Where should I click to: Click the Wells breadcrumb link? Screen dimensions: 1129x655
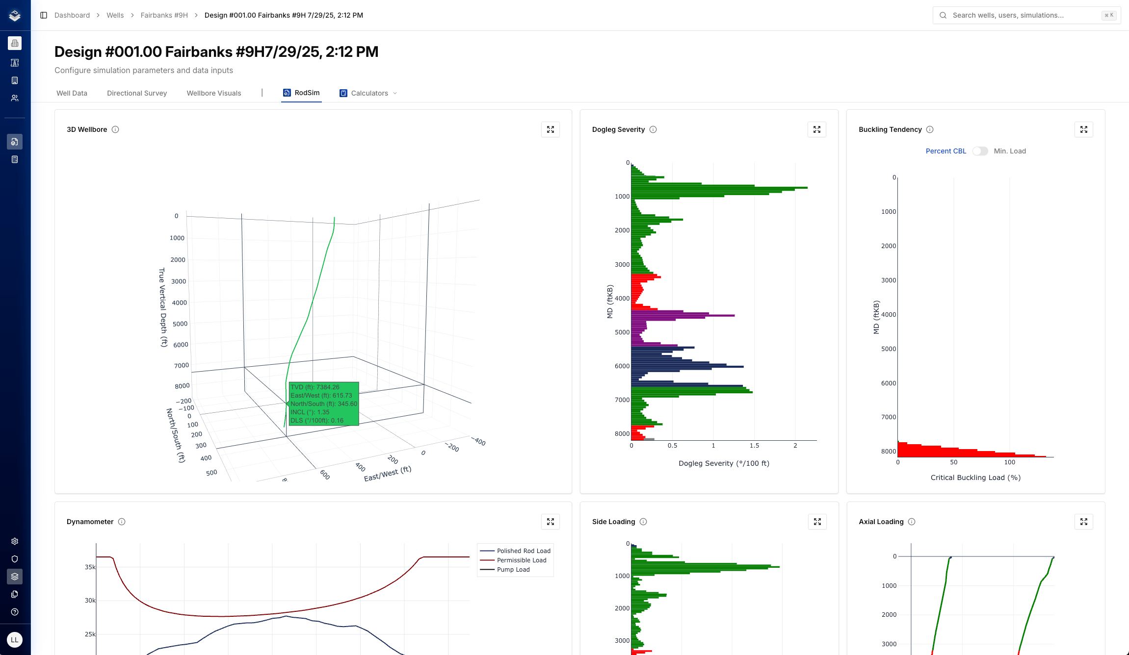tap(115, 15)
